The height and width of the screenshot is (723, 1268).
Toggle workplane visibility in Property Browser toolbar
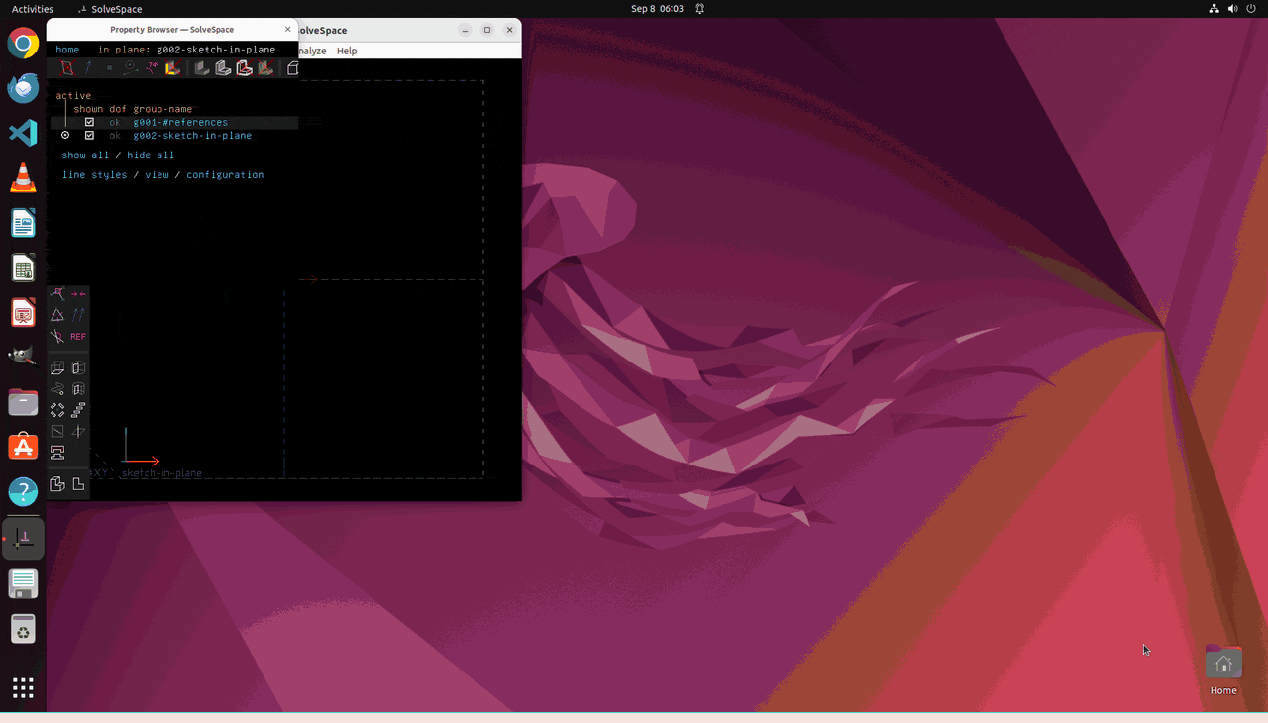point(67,68)
